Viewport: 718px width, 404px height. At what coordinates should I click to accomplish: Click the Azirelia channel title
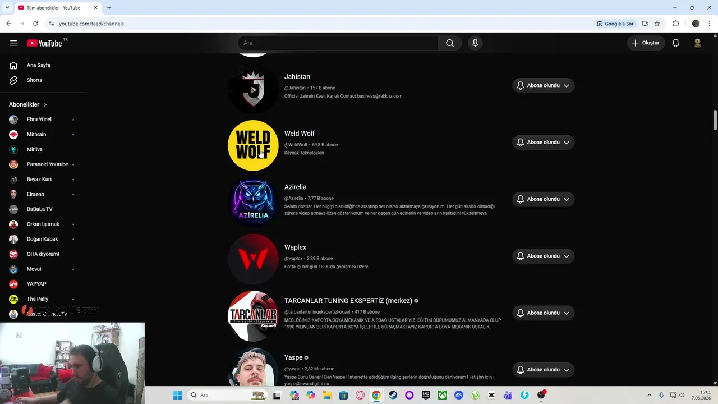[x=296, y=187]
